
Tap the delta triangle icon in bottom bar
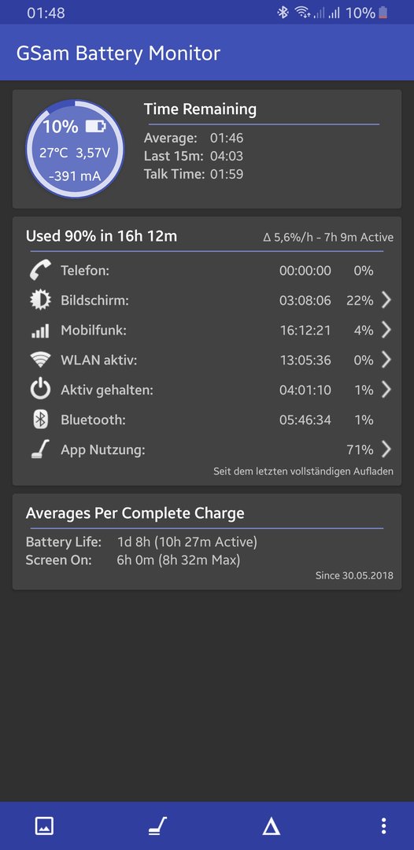[271, 826]
